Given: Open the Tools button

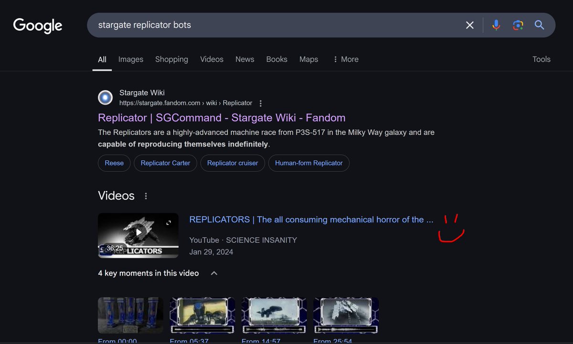Looking at the screenshot, I should [x=541, y=59].
